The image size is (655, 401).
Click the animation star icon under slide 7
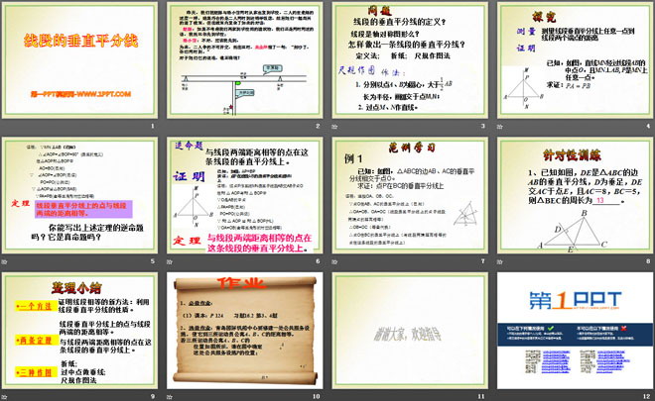point(334,261)
